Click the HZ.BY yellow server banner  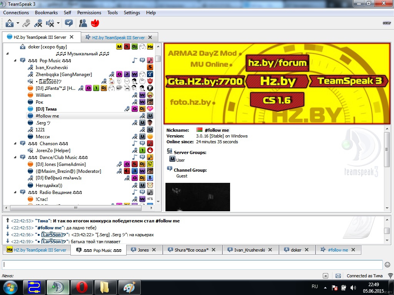click(x=277, y=83)
